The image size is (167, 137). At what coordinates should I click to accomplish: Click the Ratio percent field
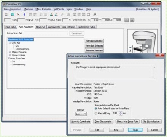tap(65, 20)
